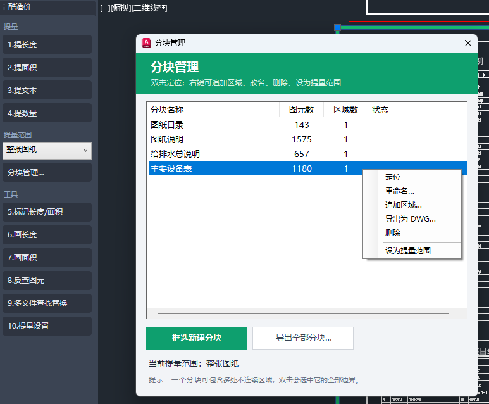Click the 657 element count cell
Viewport: 489px width, 404px height.
(x=302, y=154)
